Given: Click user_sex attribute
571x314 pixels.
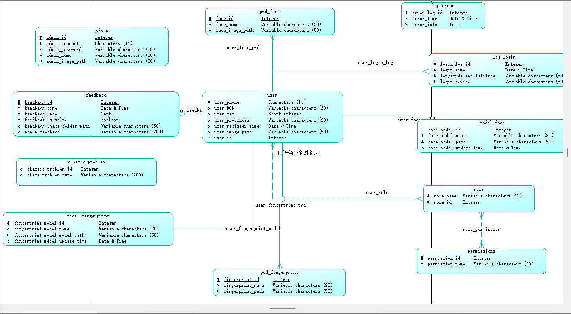Looking at the screenshot, I should 224,114.
